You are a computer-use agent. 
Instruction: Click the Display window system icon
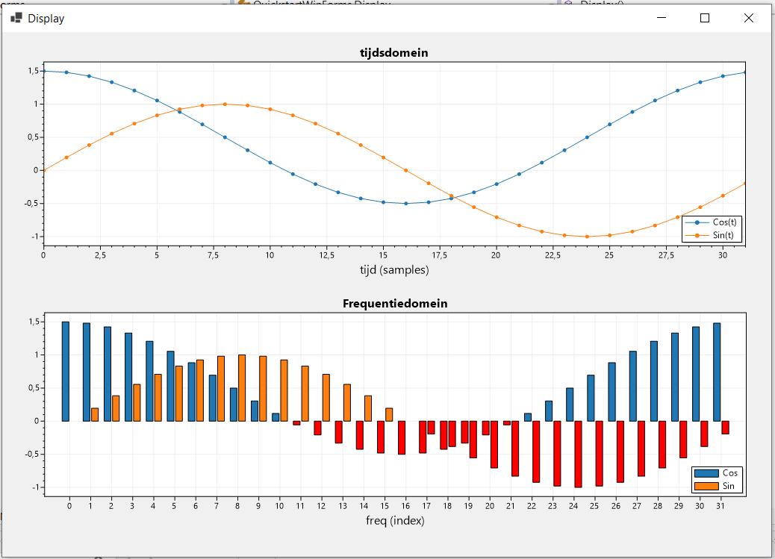tap(15, 17)
